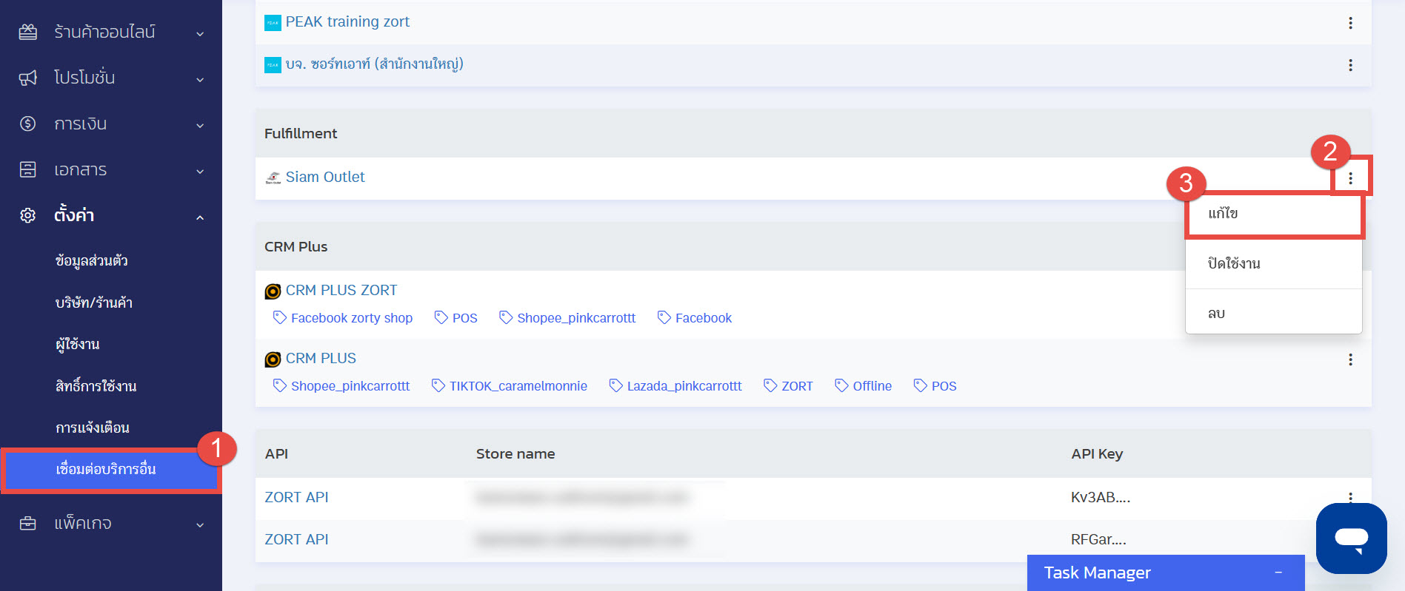Go to เชื่อมต่อบริการอื่น settings page
Screen dimensions: 1405x591
[106, 470]
